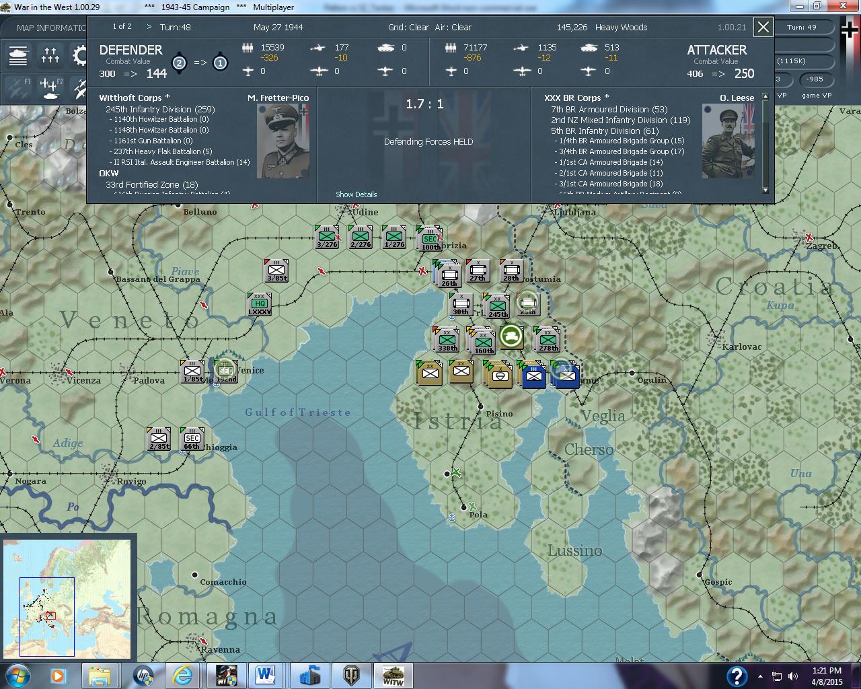Click the Turn: 49 indicator
This screenshot has height=689, width=861.
pyautogui.click(x=802, y=28)
